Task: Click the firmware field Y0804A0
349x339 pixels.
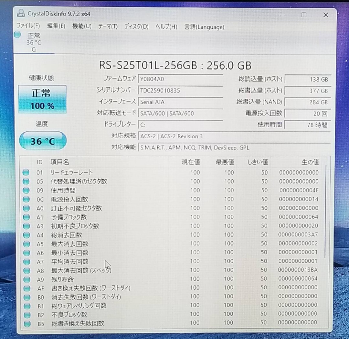Action: pos(181,79)
